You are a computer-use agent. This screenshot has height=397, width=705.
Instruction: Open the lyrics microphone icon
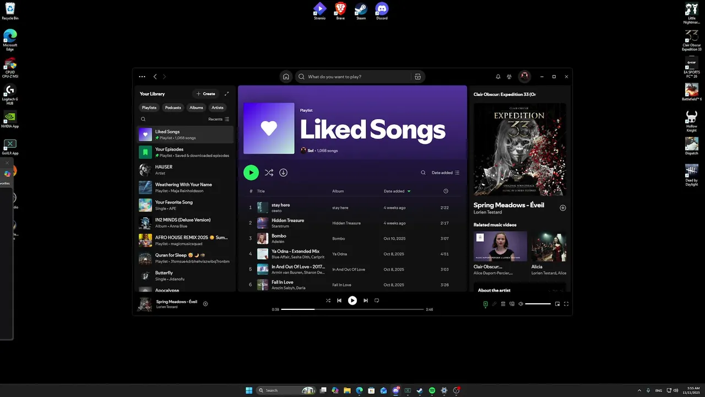pos(494,304)
